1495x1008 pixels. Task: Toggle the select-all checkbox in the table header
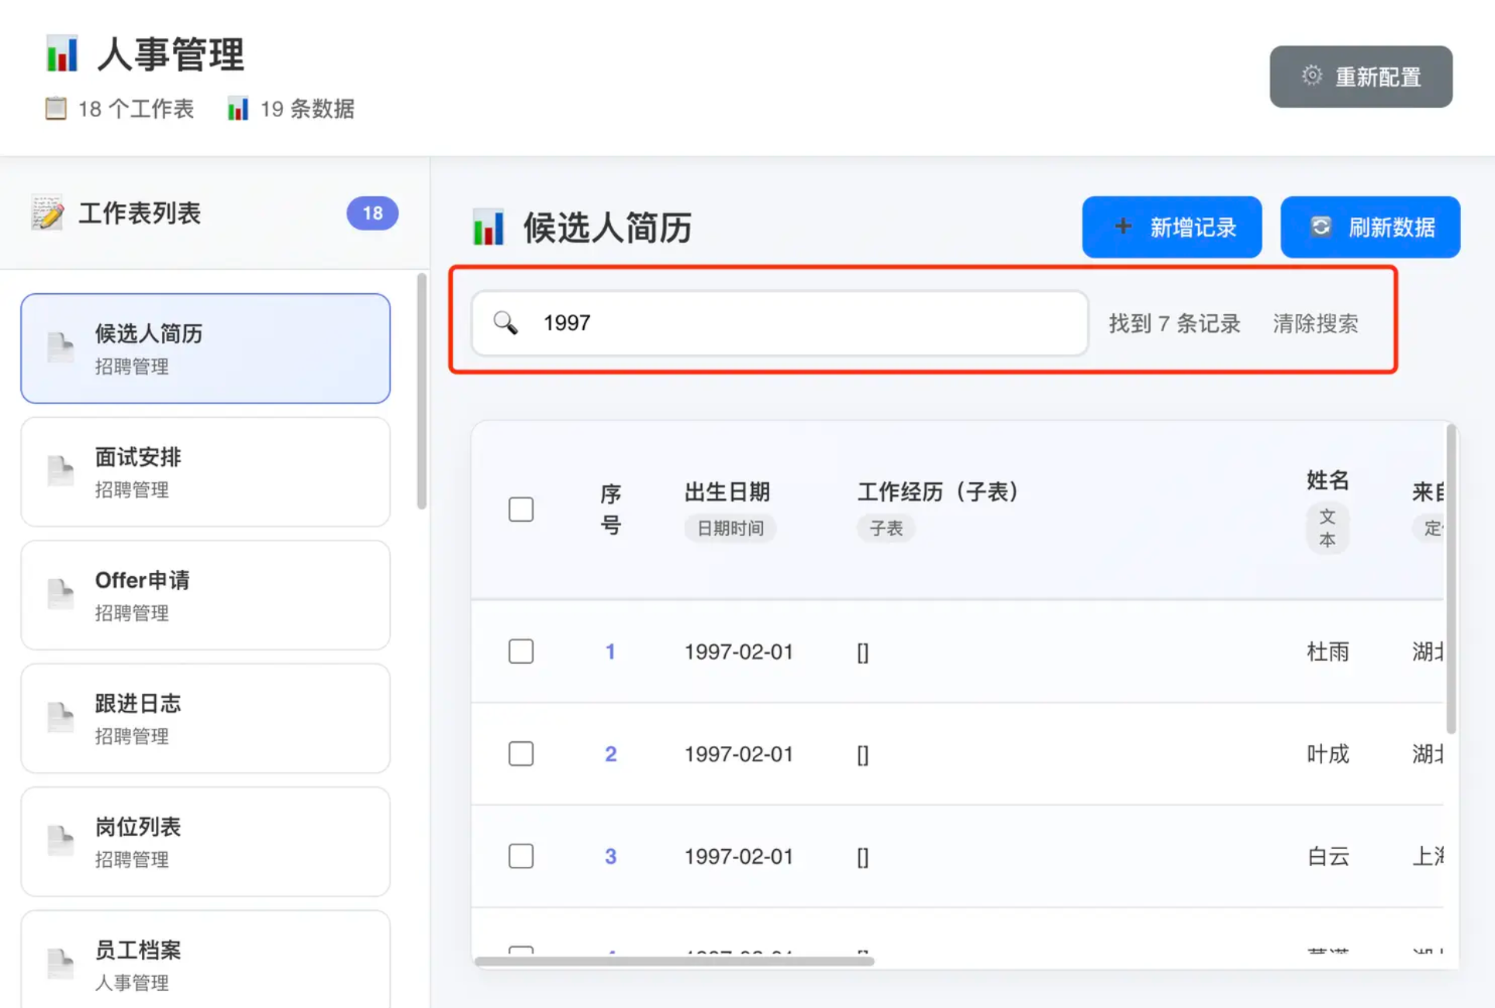point(521,509)
